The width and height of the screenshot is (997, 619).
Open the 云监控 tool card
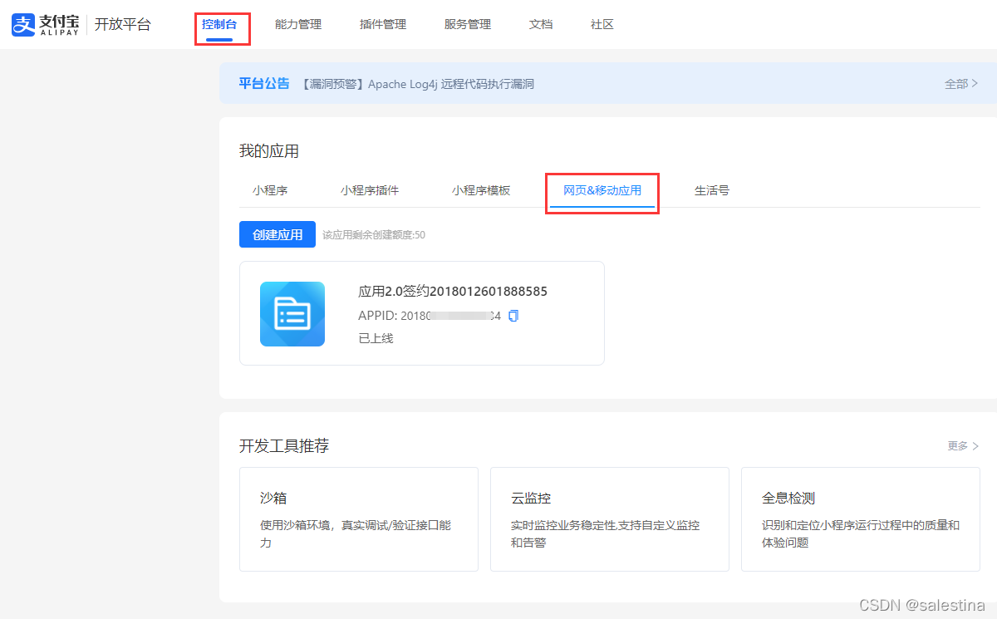point(610,519)
